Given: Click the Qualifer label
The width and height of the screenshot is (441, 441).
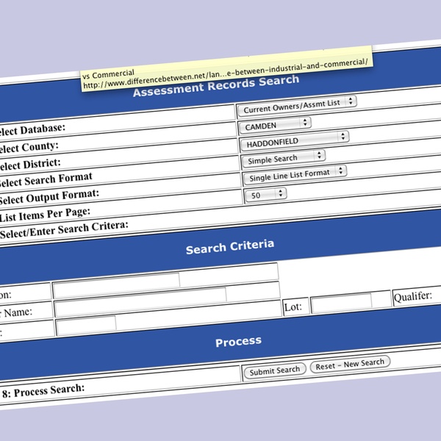Looking at the screenshot, I should (x=413, y=296).
